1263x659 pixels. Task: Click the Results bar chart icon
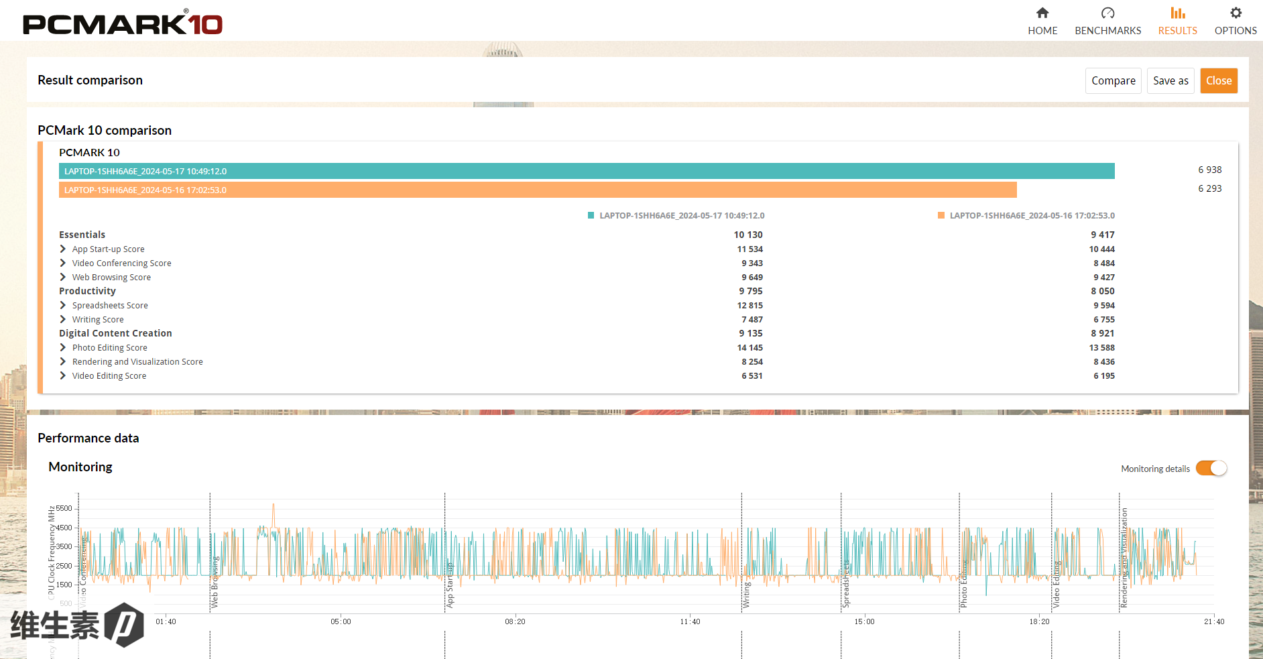coord(1177,13)
